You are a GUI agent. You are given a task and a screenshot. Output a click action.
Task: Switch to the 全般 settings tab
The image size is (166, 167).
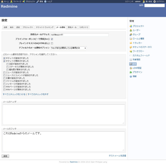5,27
